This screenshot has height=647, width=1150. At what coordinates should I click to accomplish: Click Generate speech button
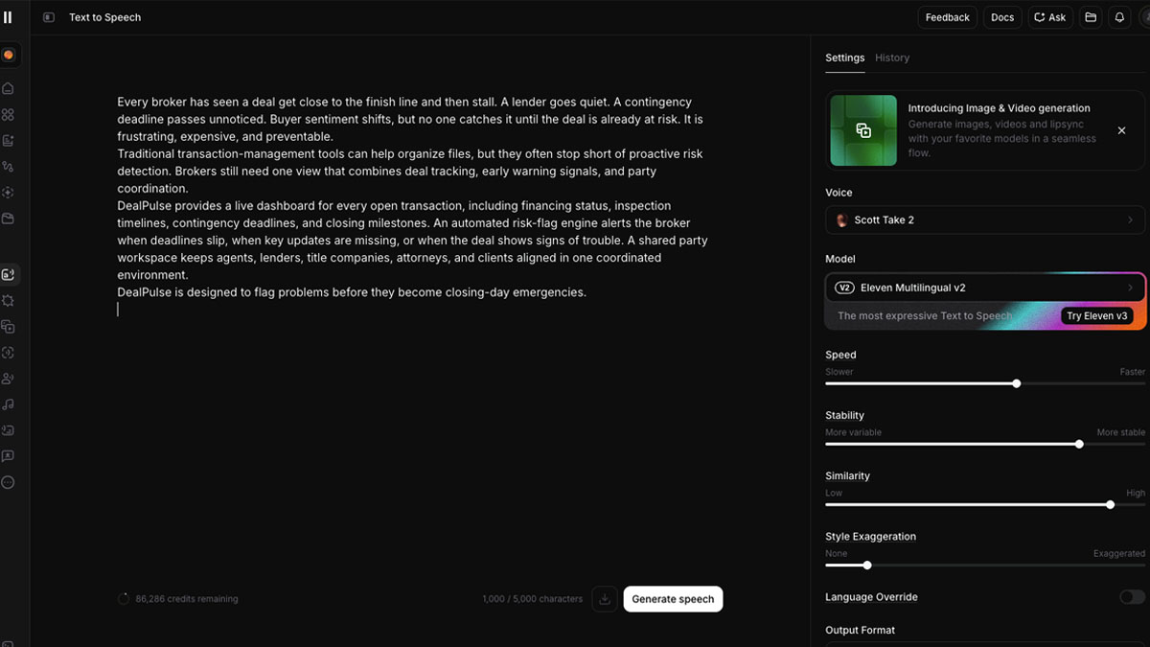[x=673, y=599]
